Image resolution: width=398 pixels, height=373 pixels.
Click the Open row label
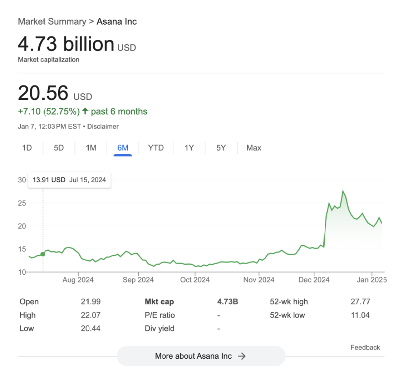(x=29, y=302)
